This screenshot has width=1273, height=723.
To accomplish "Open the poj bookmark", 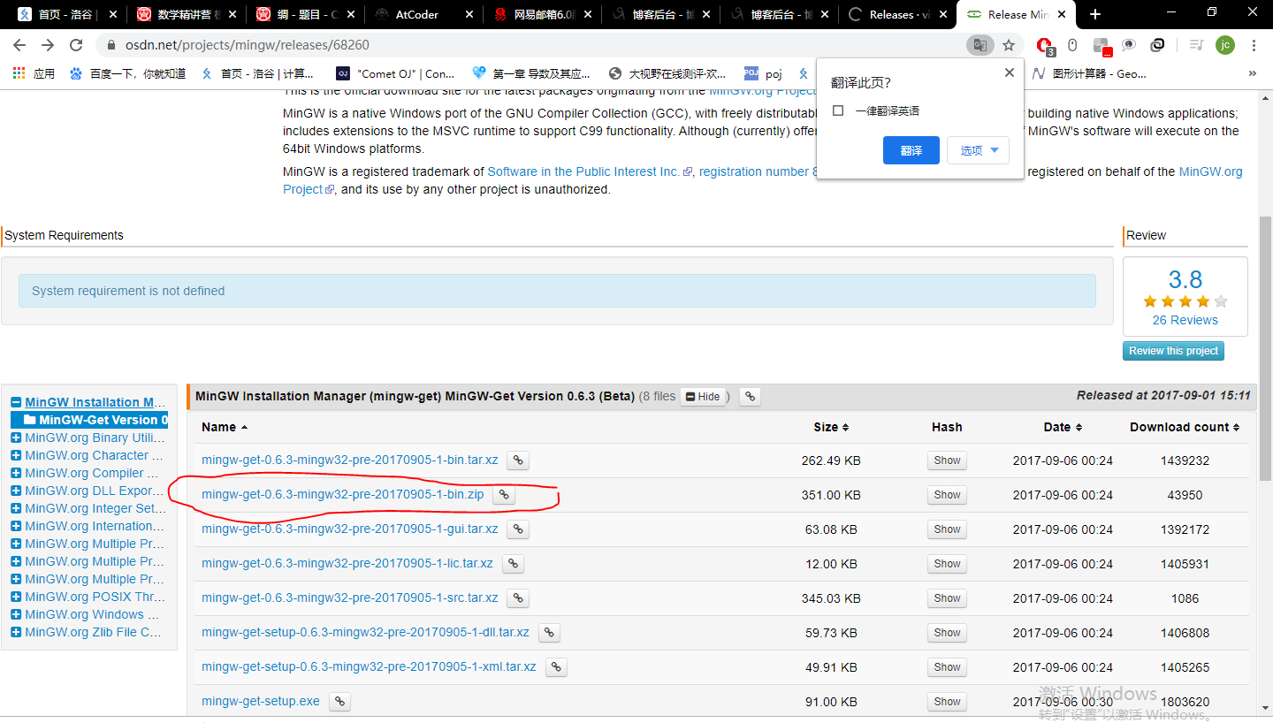I will point(763,74).
